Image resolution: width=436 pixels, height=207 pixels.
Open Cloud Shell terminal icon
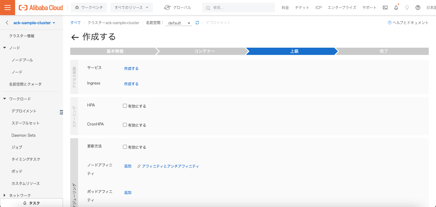[385, 8]
